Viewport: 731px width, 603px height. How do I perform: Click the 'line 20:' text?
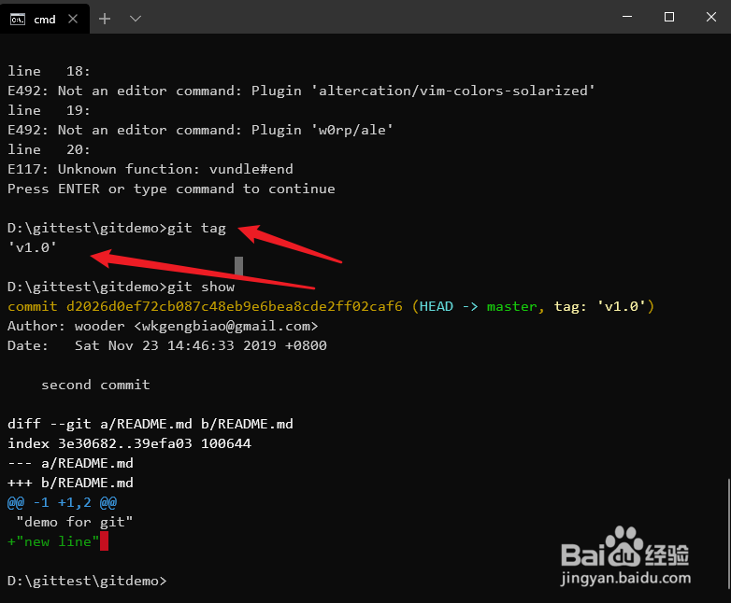(49, 149)
